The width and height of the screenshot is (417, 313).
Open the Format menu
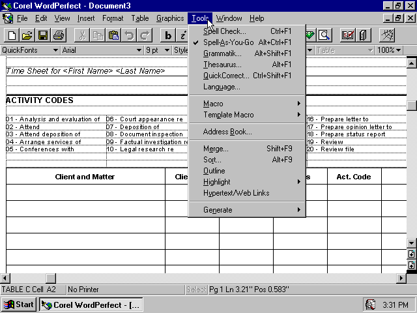pyautogui.click(x=113, y=18)
